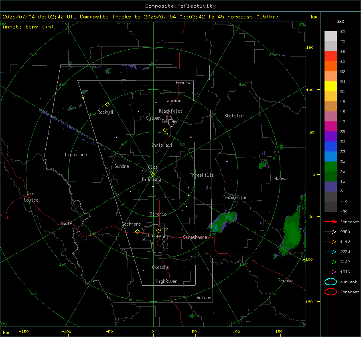Select the cyan 27ZW arrow legend icon
Screen dimensions: 361x337
point(331,252)
